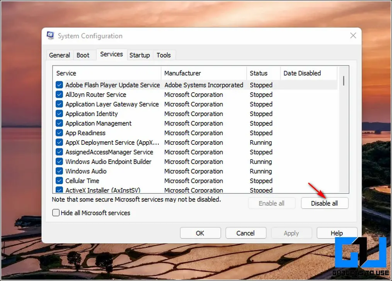
Task: Close the System Configuration window
Action: pyautogui.click(x=353, y=36)
